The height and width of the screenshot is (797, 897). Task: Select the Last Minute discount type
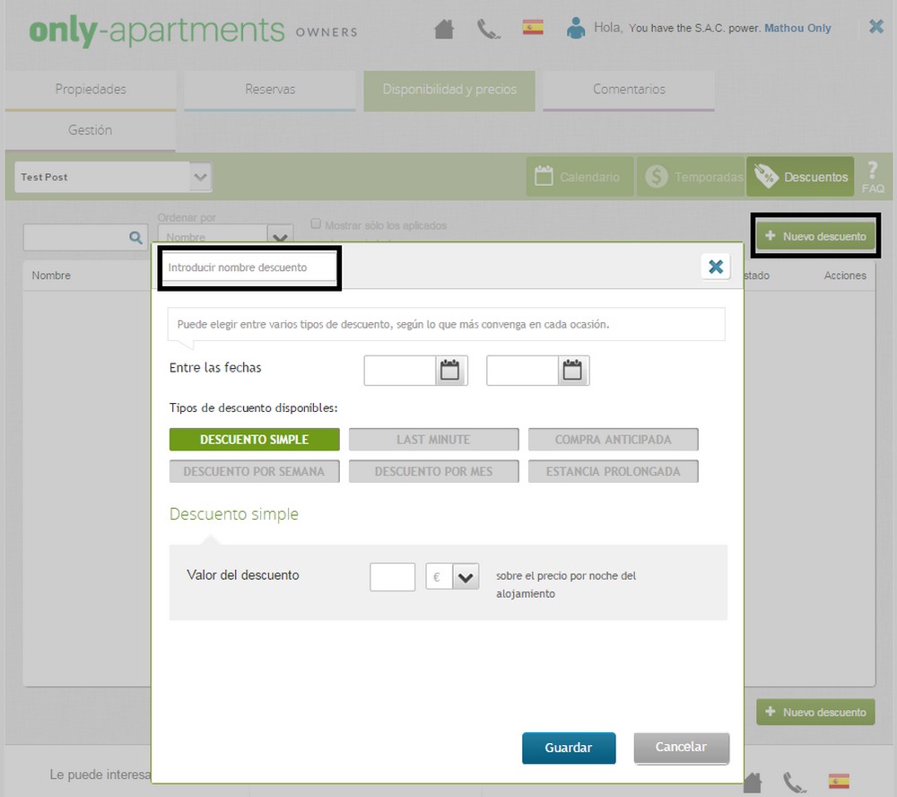point(433,440)
